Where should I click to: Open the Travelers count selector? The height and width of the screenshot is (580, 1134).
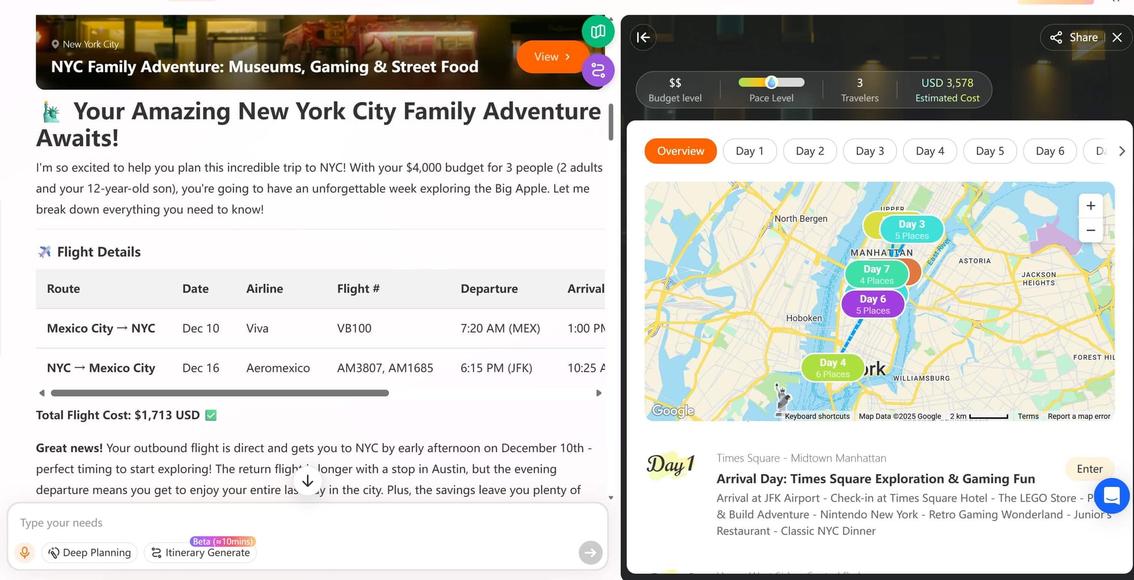[859, 89]
